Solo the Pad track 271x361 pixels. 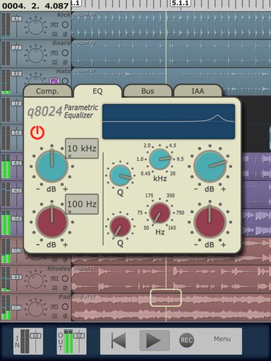65,316
